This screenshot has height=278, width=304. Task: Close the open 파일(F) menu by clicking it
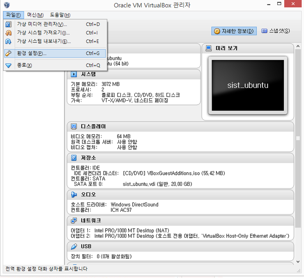point(13,15)
